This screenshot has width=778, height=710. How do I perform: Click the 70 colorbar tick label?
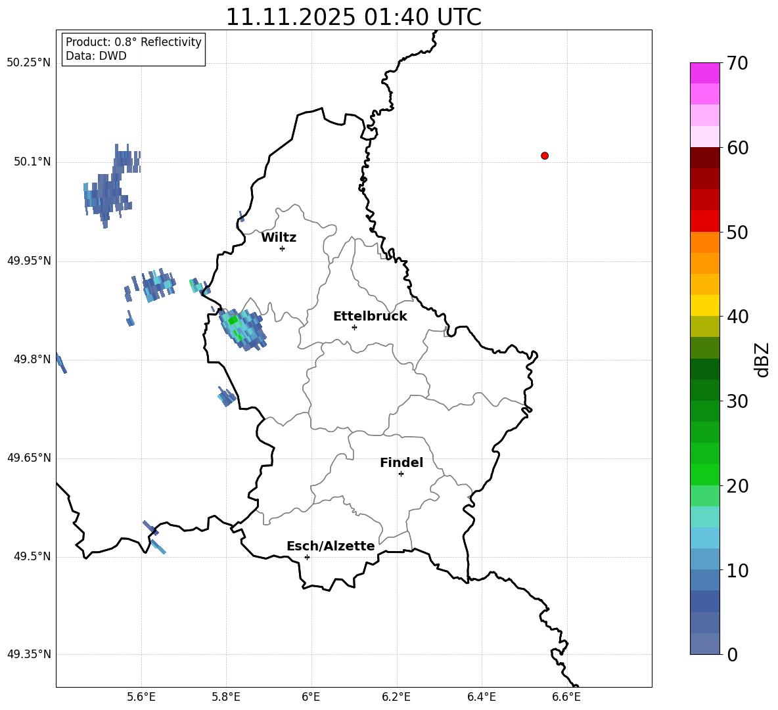pos(737,63)
